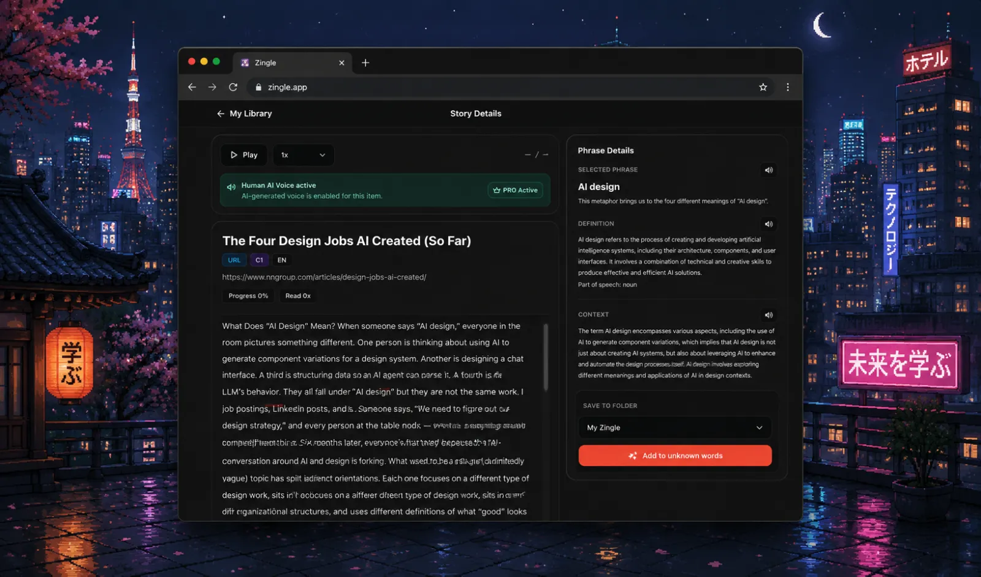Image resolution: width=981 pixels, height=577 pixels.
Task: Go back to My Library
Action: pos(244,113)
